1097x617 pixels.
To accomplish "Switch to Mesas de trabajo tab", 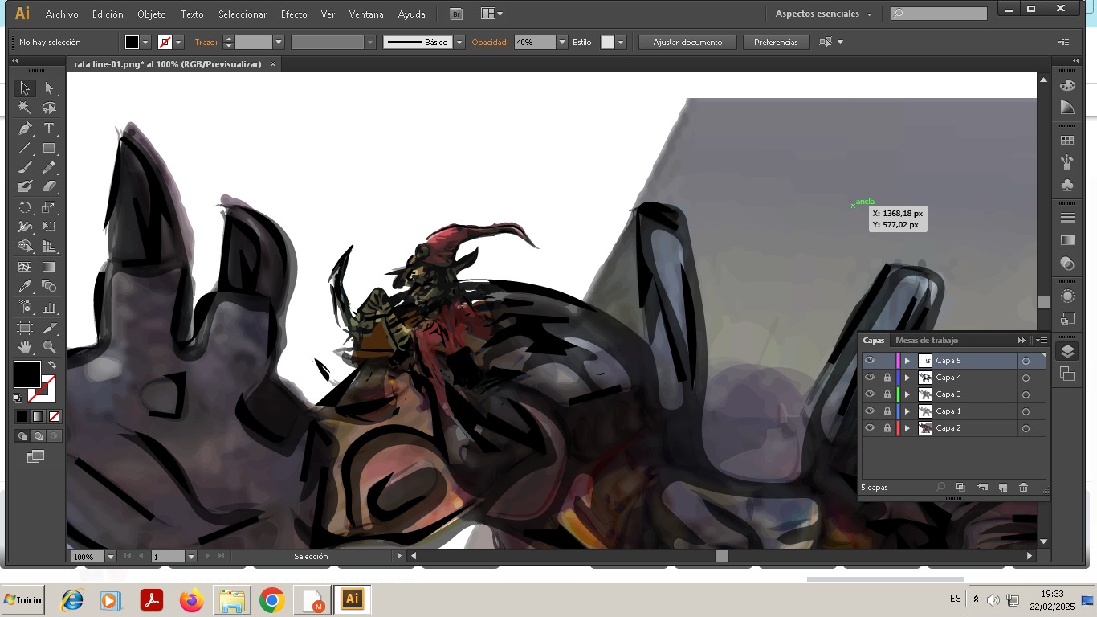I will pos(927,341).
